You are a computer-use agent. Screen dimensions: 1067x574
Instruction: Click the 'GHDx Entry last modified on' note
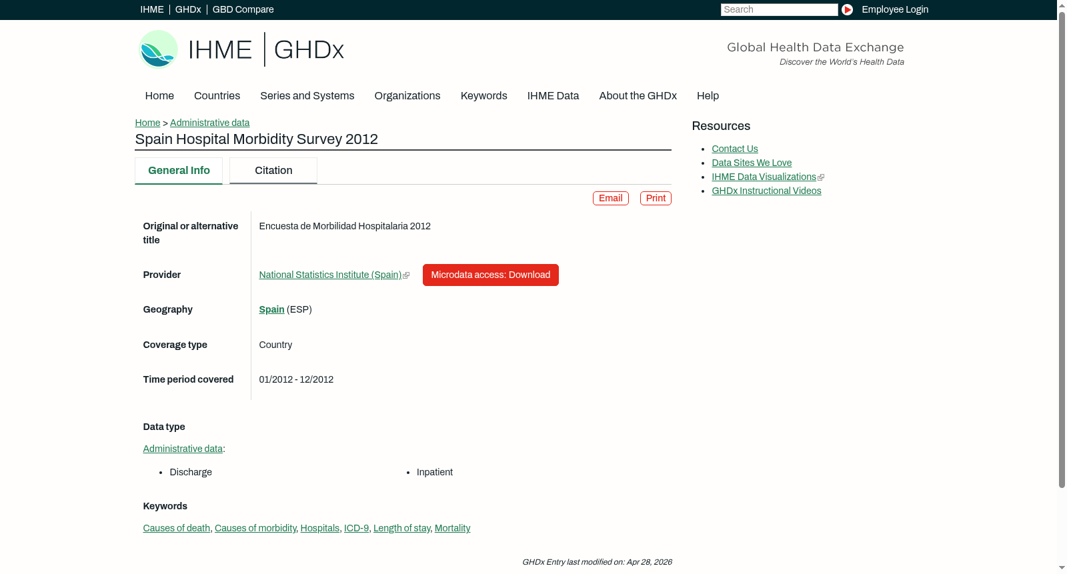pos(597,562)
